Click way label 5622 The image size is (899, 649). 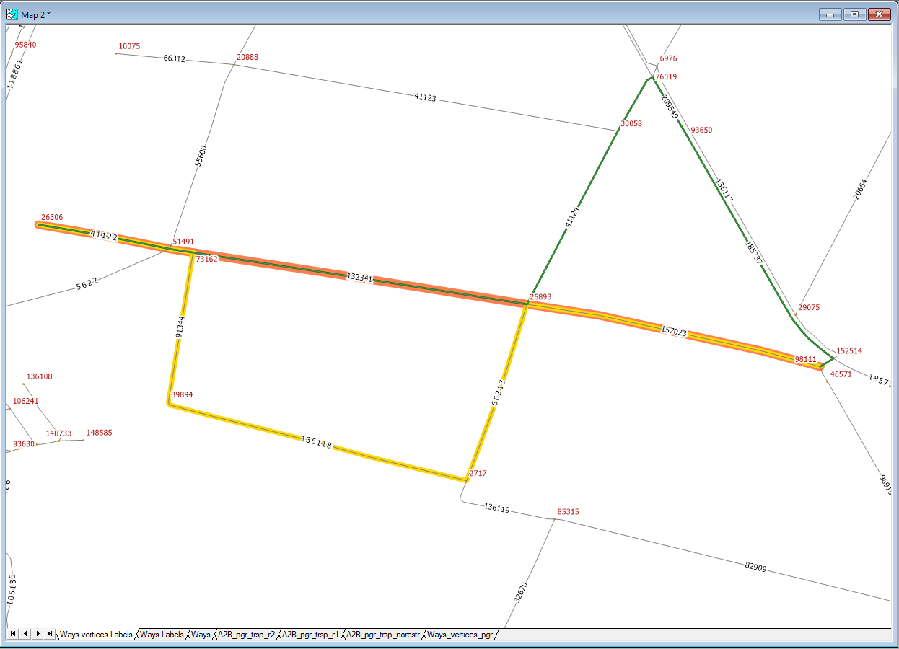click(x=88, y=283)
